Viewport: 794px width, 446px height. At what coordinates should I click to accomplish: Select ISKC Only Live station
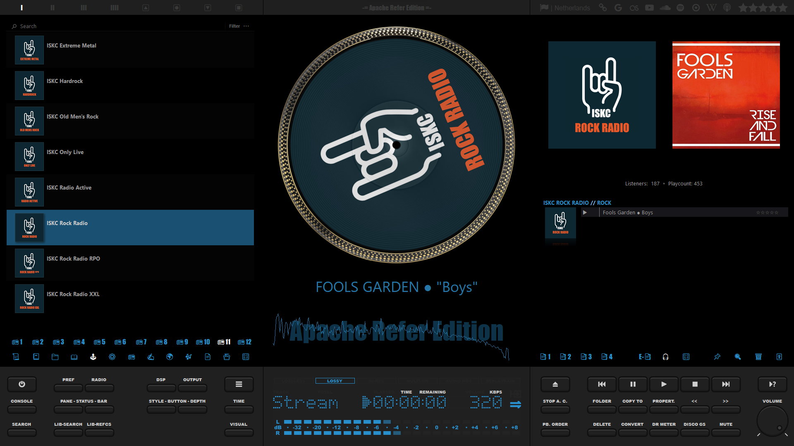130,157
